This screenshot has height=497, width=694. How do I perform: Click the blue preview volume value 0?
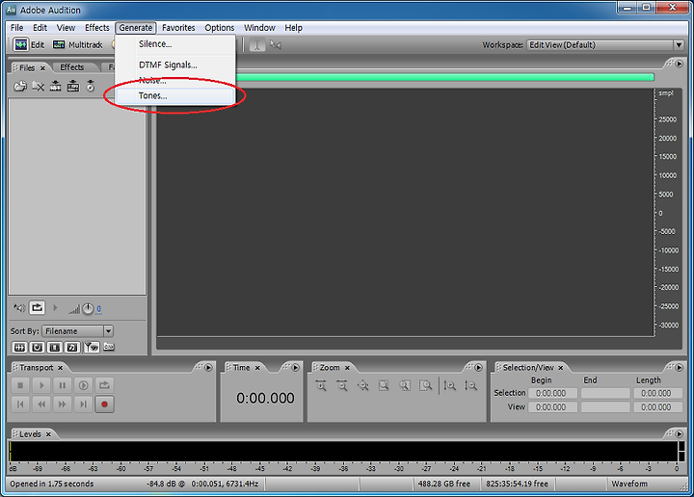[x=98, y=308]
